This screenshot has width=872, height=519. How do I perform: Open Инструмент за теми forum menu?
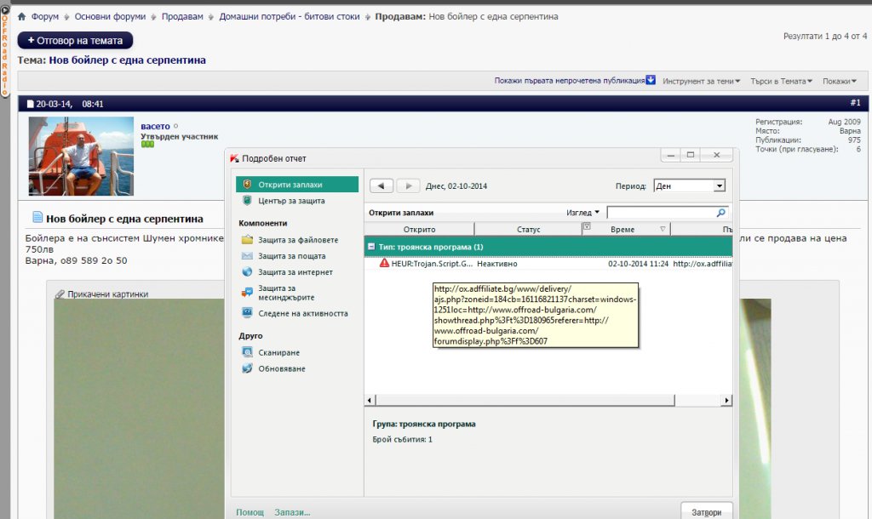click(x=701, y=81)
